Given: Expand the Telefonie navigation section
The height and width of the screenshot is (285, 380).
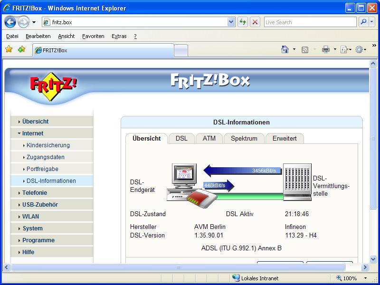Looking at the screenshot, I should click(x=34, y=193).
